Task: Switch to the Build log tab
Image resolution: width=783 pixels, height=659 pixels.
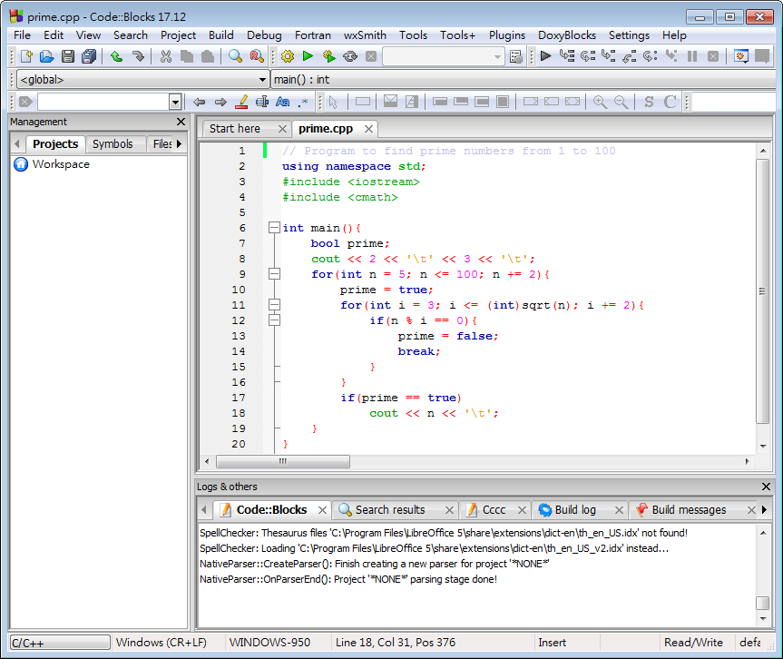Action: pyautogui.click(x=574, y=510)
